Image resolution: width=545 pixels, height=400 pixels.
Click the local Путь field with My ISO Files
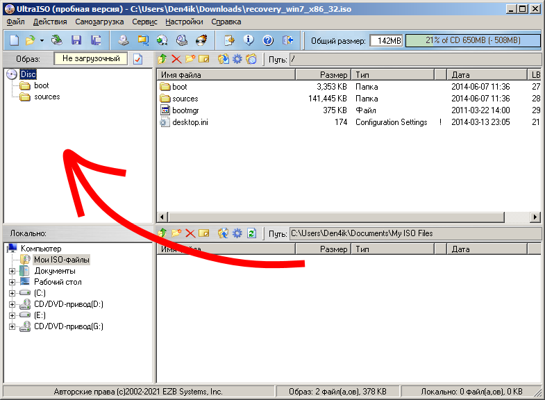click(415, 233)
